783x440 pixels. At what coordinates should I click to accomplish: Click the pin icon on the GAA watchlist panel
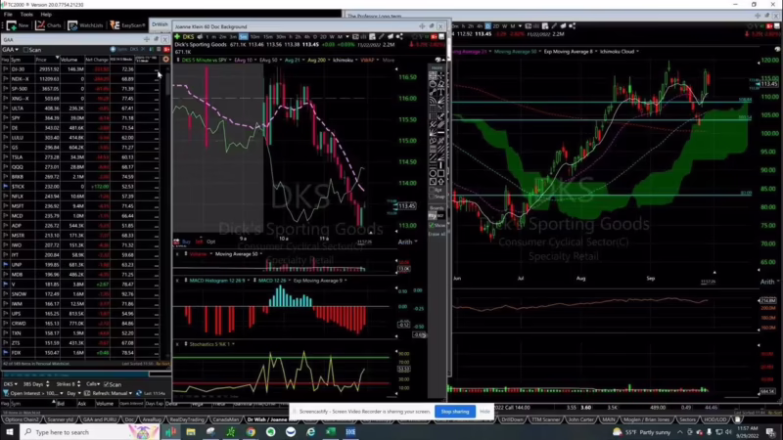pos(156,39)
